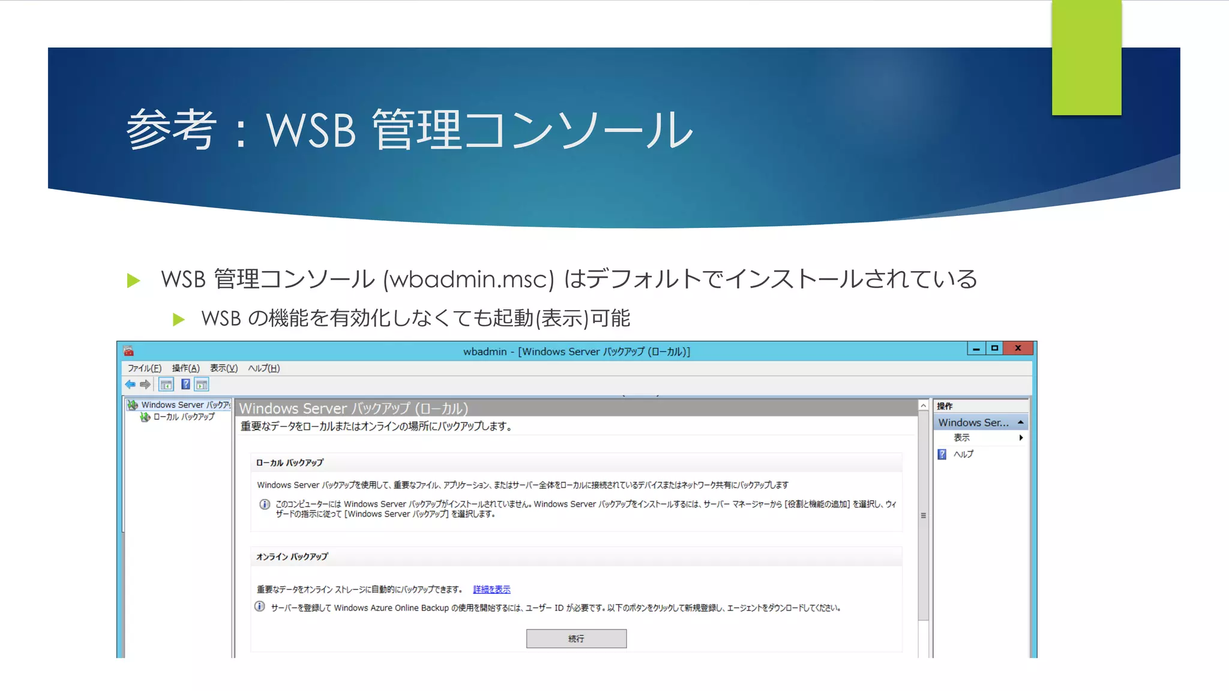Click bullet text mentioning wbadmin.msc
Screen dimensions: 1229x691
pos(569,279)
